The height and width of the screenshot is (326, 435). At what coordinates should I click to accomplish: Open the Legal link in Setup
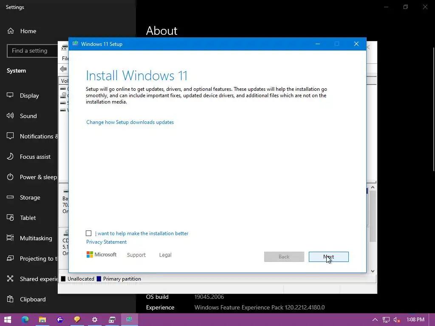click(x=165, y=255)
